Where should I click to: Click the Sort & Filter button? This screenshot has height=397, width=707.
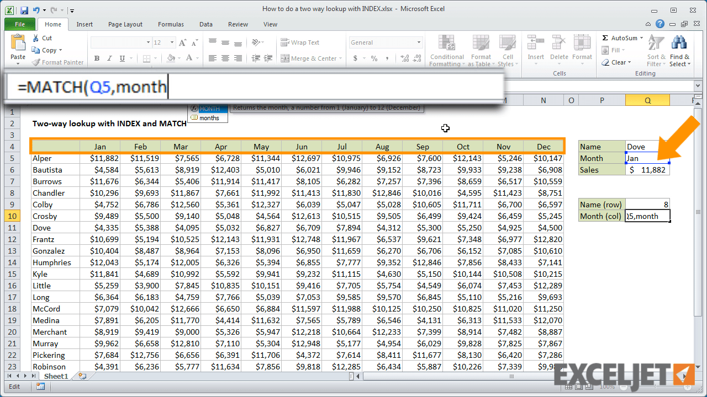[655, 51]
